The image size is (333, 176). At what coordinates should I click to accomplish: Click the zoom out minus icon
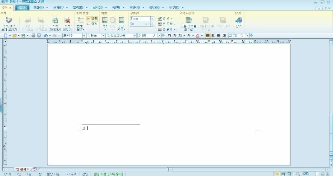(323, 174)
